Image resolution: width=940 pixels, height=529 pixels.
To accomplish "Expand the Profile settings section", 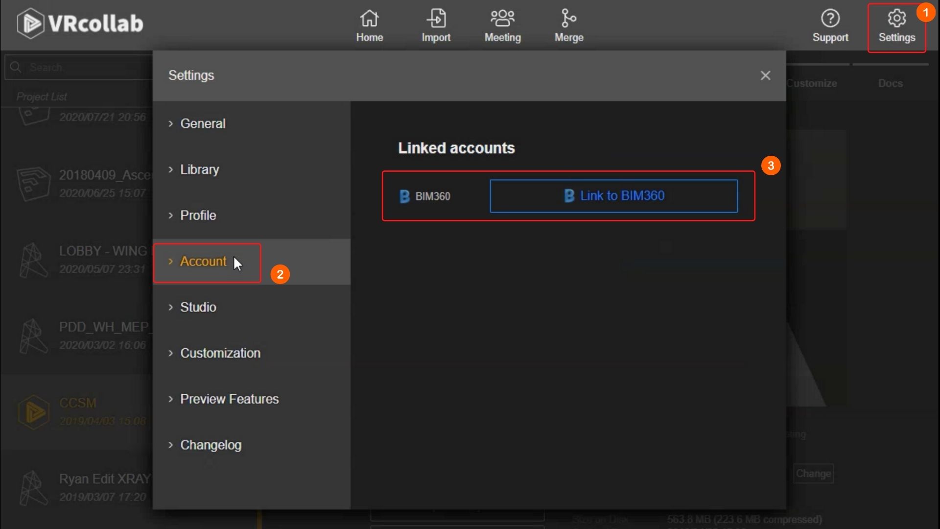I will pos(198,216).
